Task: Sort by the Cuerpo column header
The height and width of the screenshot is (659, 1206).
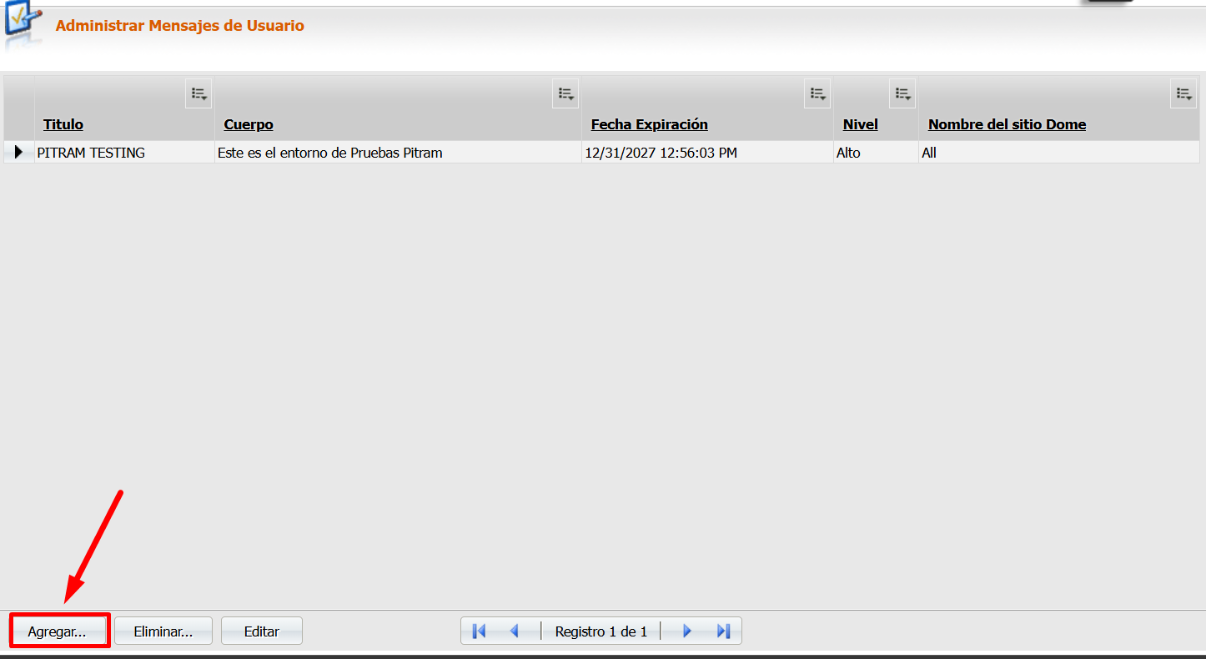Action: [249, 124]
